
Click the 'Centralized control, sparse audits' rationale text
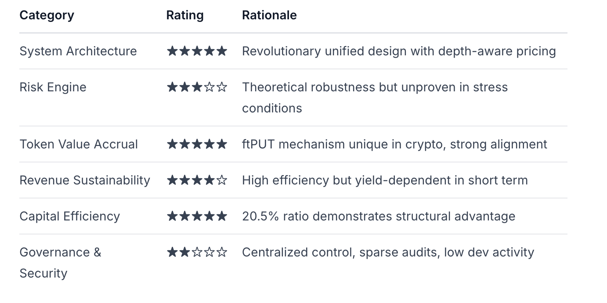tap(388, 252)
